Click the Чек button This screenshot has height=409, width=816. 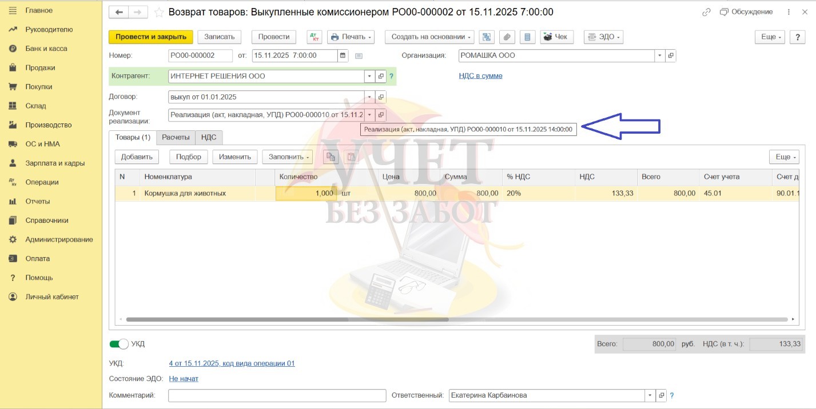point(557,37)
